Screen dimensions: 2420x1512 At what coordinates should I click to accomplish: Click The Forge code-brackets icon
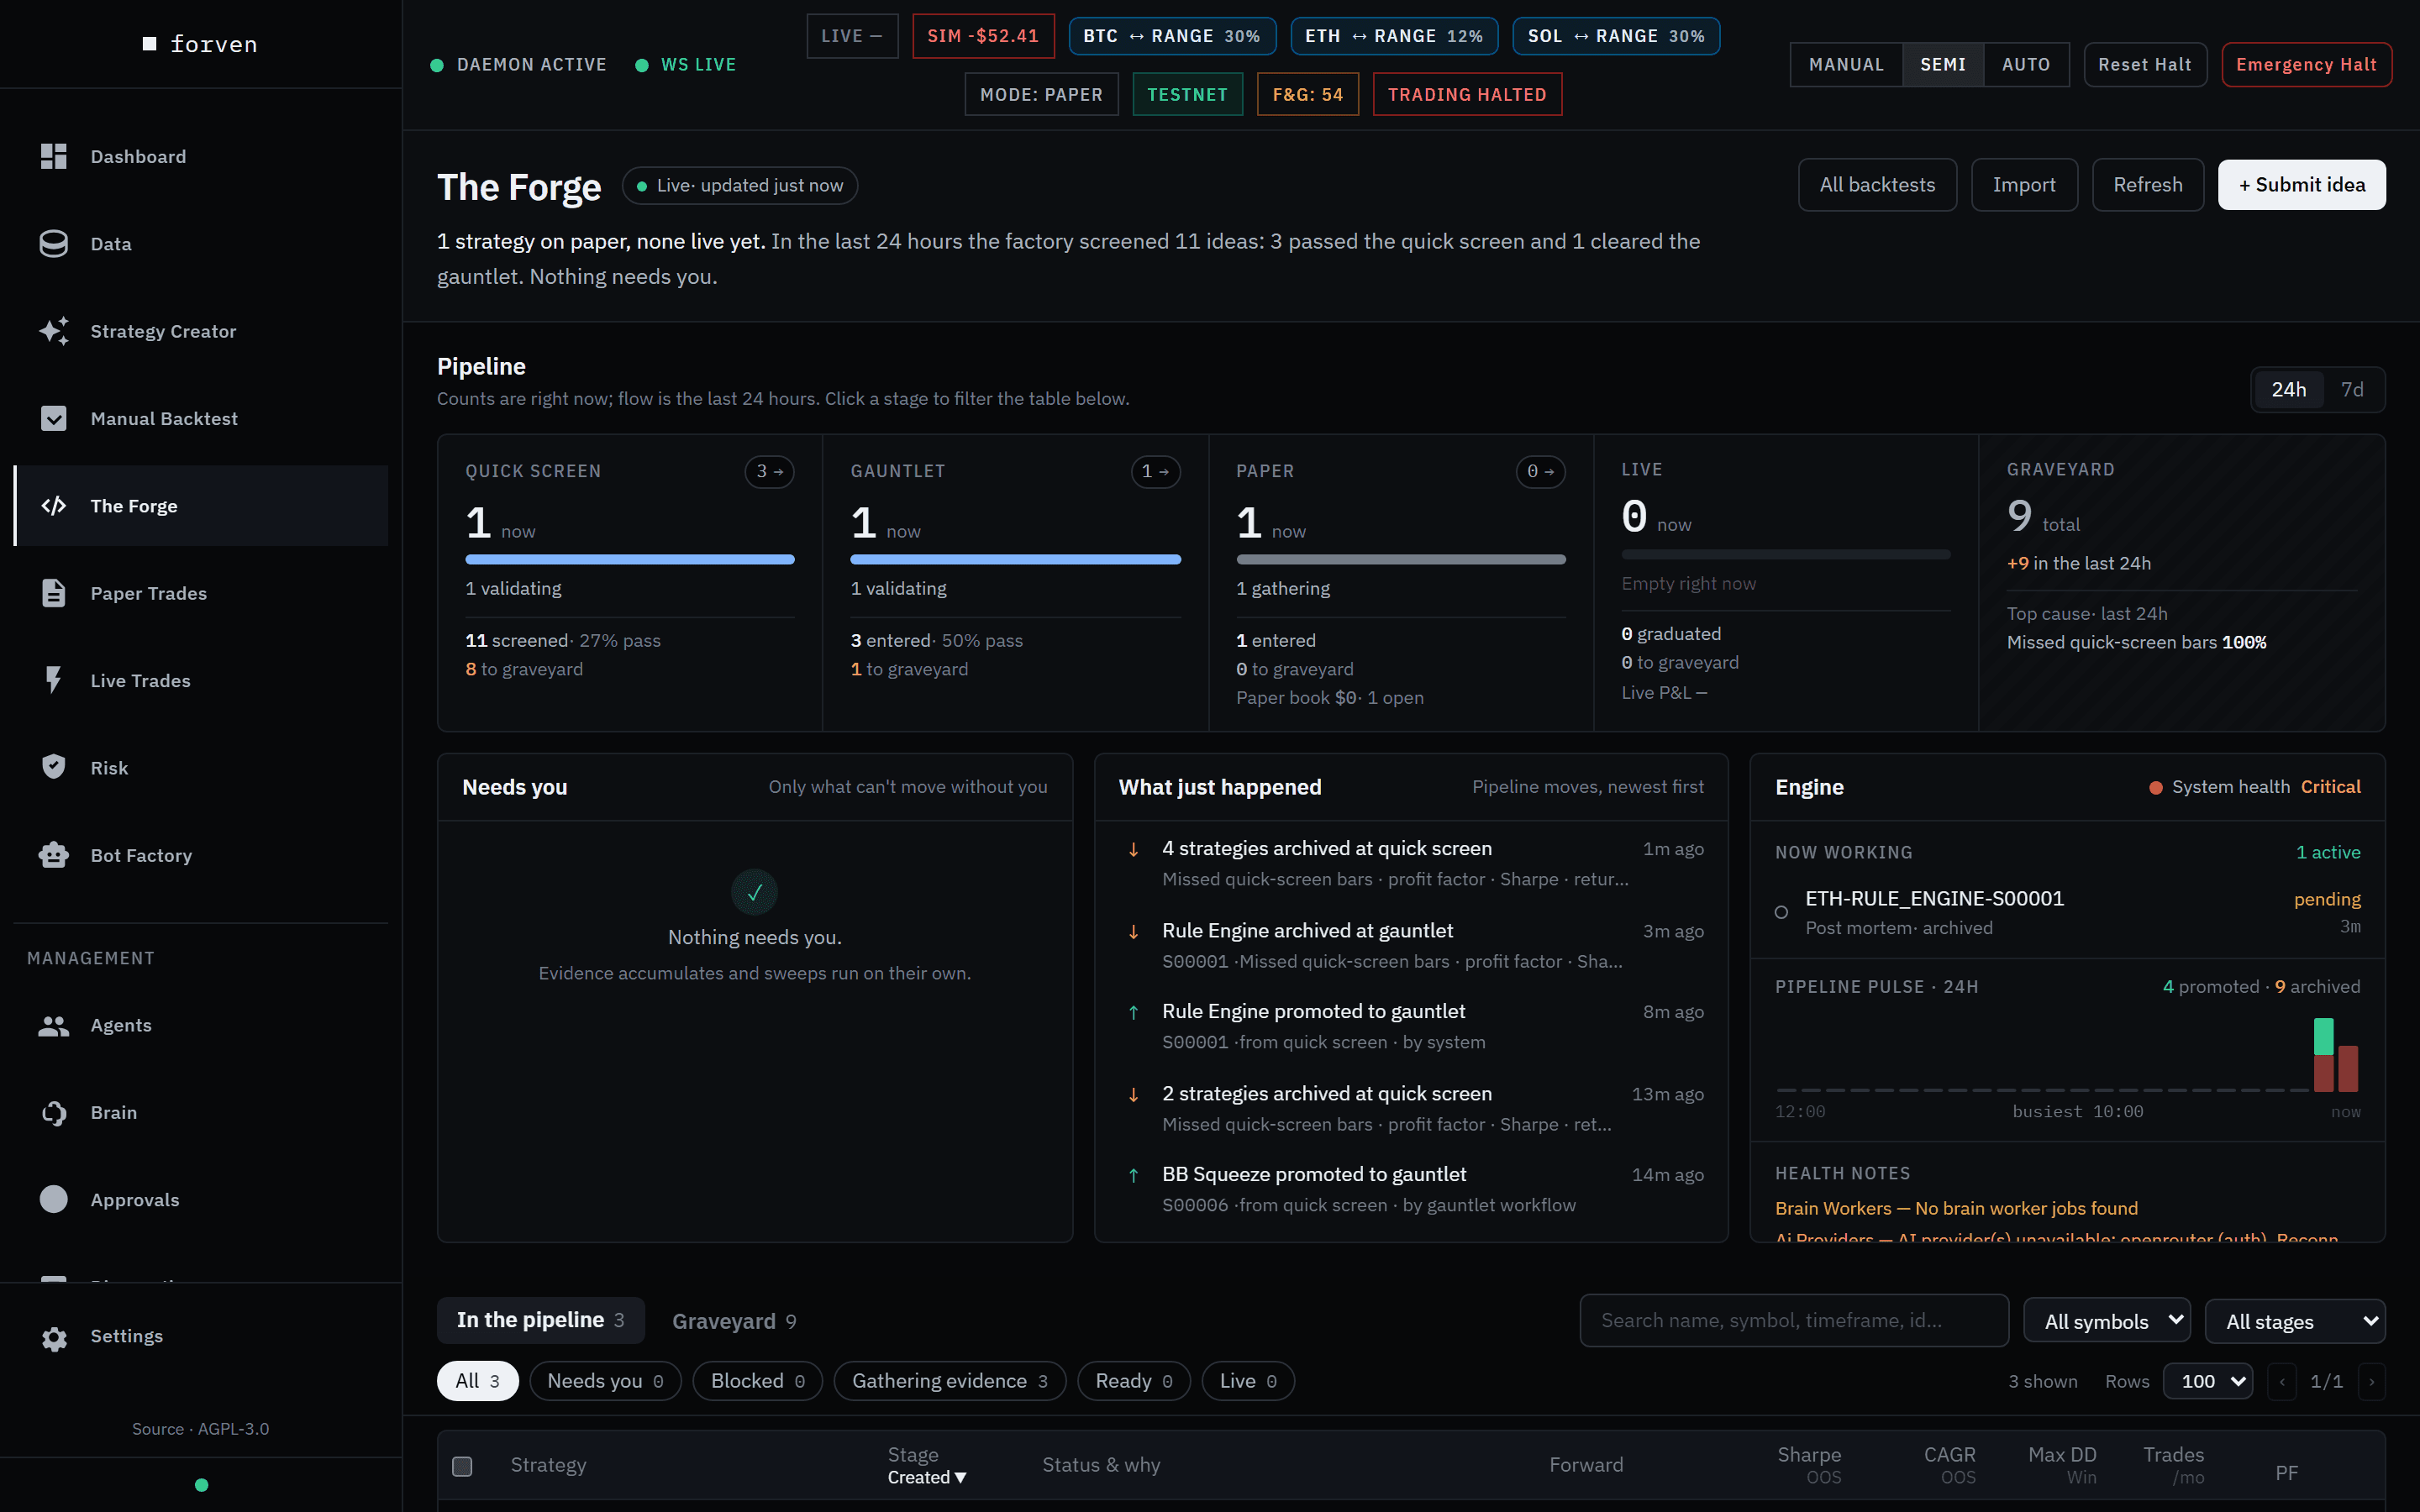(53, 505)
